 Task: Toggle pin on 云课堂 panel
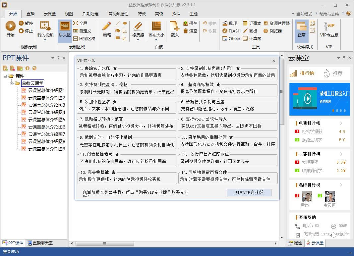pos(344,58)
